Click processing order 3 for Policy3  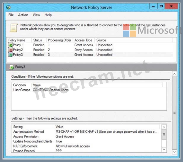coord(49,55)
